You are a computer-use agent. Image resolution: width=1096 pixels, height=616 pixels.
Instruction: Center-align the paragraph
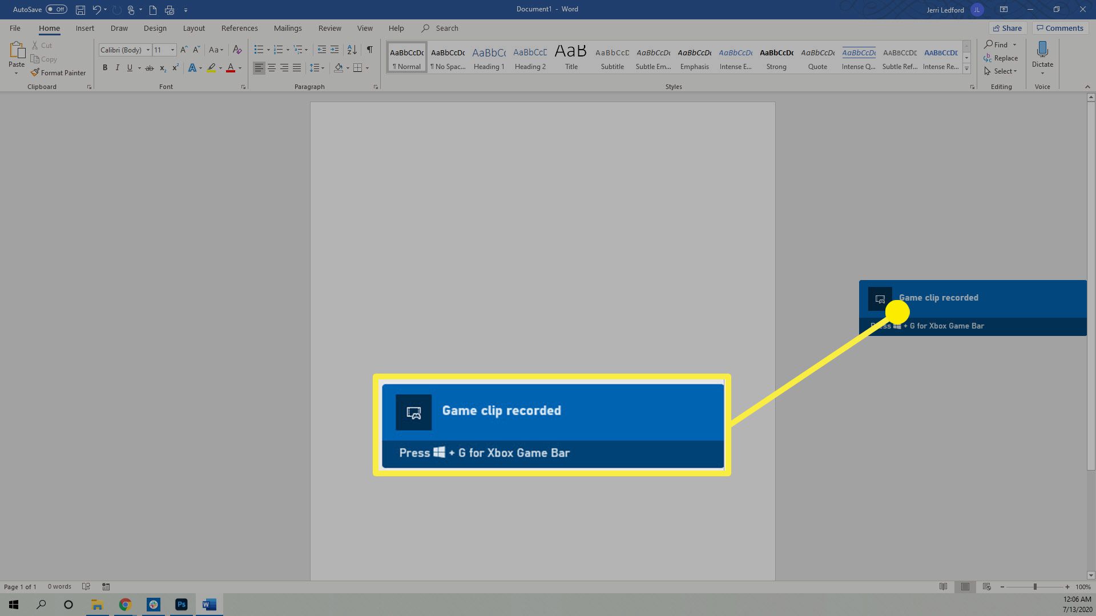click(272, 68)
